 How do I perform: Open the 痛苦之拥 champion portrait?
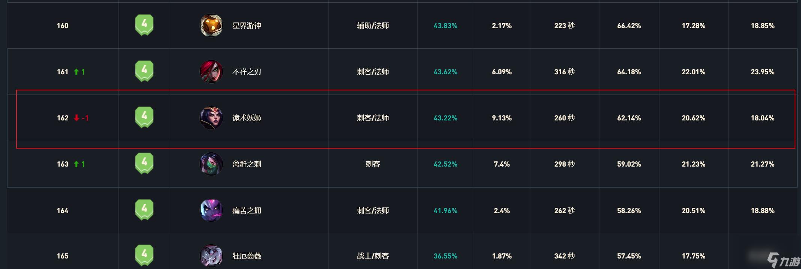[x=211, y=210]
